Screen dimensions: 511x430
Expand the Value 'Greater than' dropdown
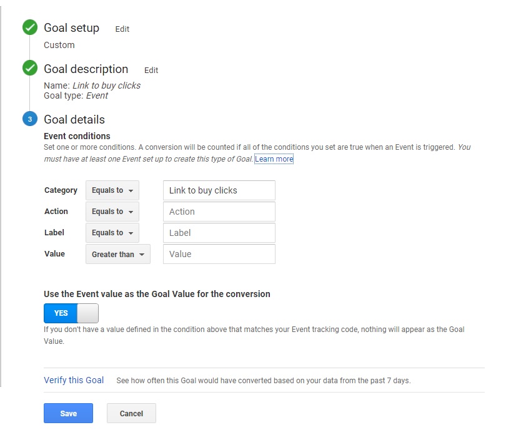click(x=117, y=255)
